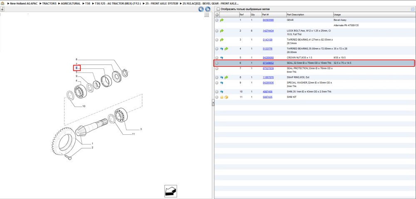Image resolution: width=416 pixels, height=199 pixels.
Task: Open part number 11067876 link
Action: pos(268,78)
